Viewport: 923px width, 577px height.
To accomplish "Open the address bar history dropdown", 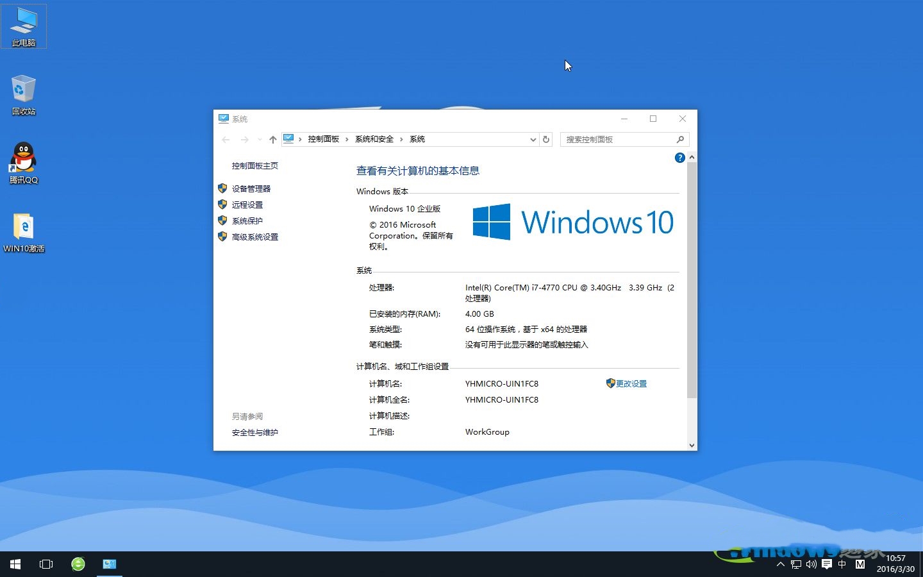I will click(533, 139).
